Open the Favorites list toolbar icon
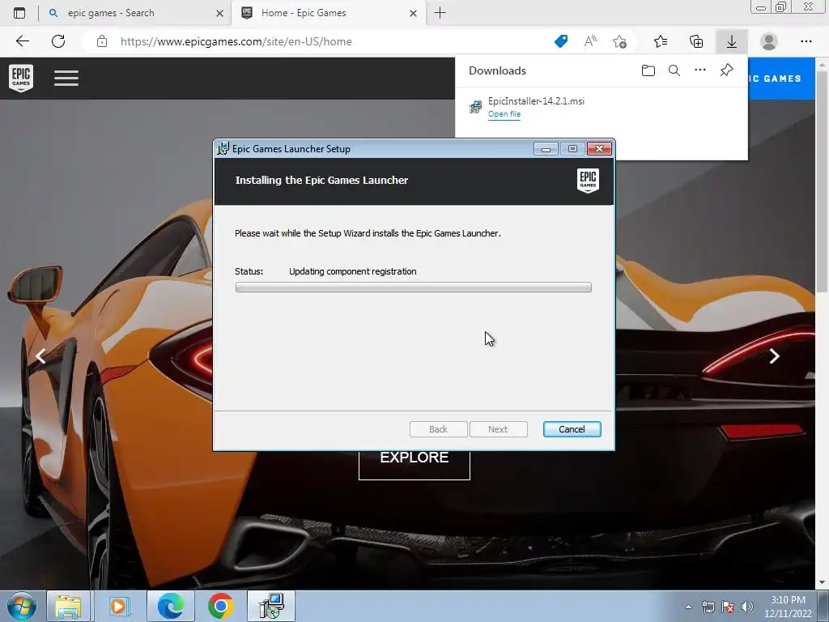829x622 pixels. pos(661,41)
